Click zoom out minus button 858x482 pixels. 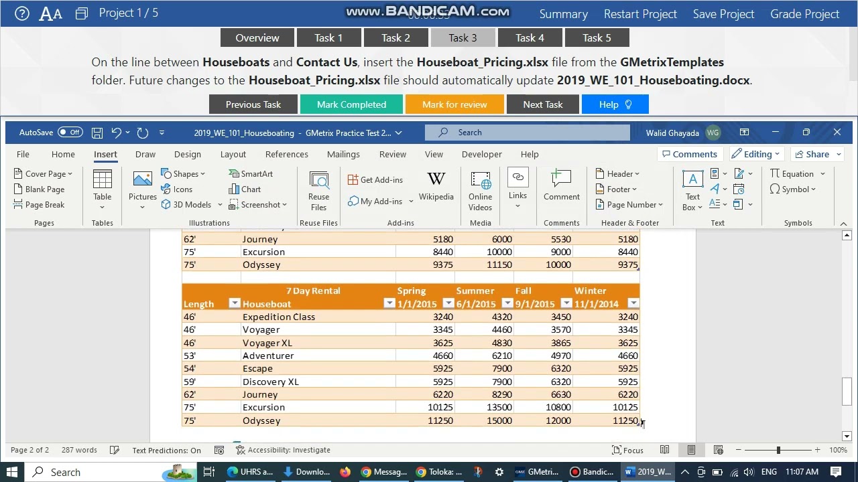pos(739,450)
